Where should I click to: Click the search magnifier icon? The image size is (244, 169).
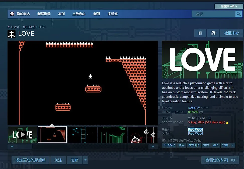pyautogui.click(x=238, y=14)
